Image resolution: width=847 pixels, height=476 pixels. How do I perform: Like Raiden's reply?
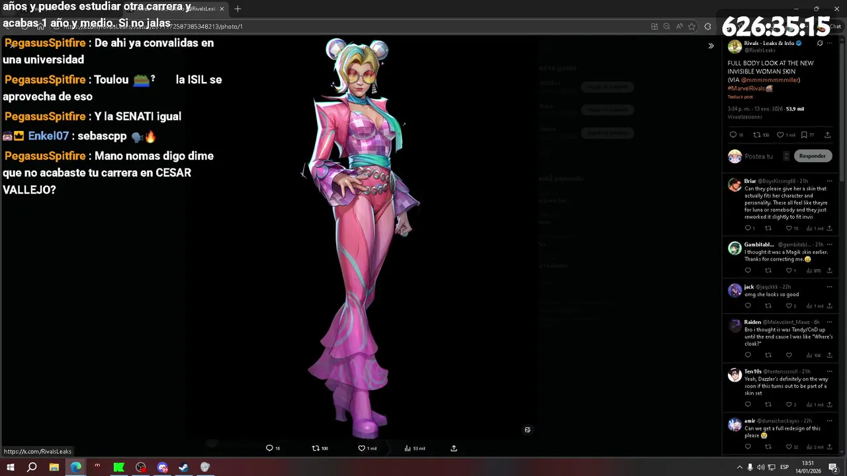coord(789,355)
